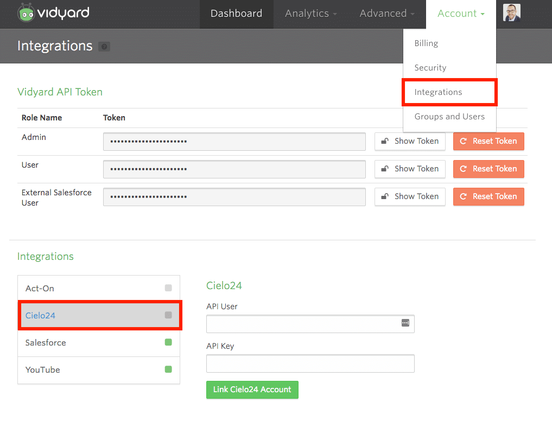Click the YouTube green status indicator
Image resolution: width=552 pixels, height=434 pixels.
(168, 369)
